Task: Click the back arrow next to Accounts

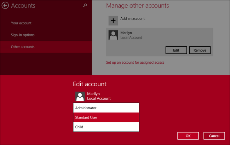Action: [x=5, y=6]
